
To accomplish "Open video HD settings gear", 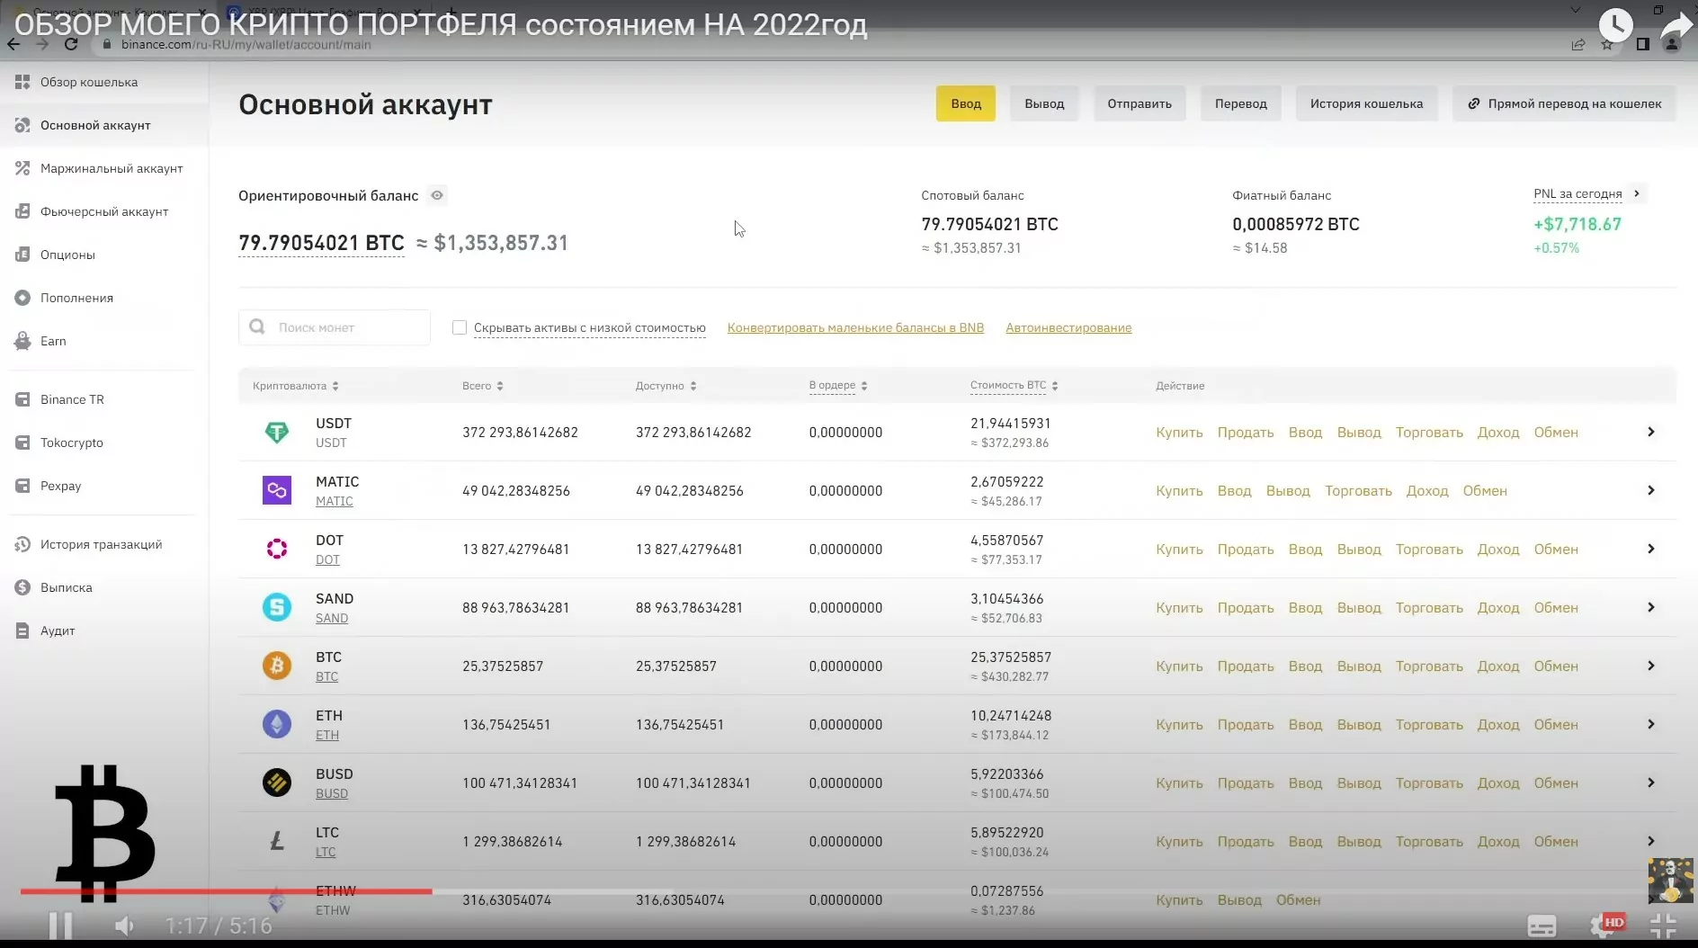I will [1605, 926].
